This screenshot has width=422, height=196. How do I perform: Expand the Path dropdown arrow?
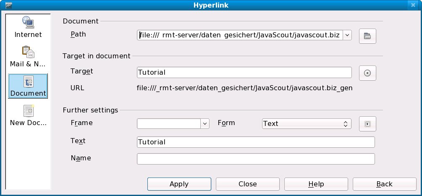point(347,35)
